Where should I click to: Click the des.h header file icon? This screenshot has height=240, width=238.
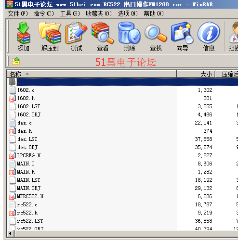click(x=13, y=131)
